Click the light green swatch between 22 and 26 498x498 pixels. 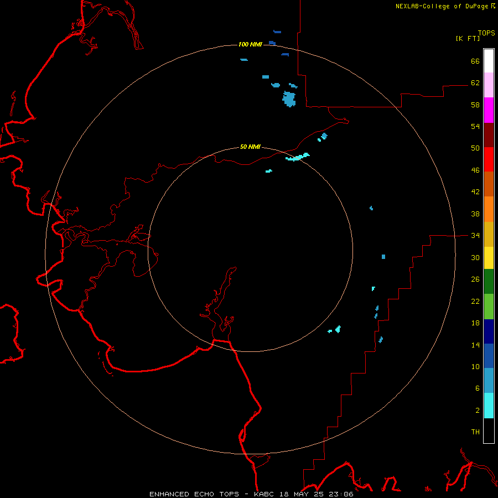489,307
